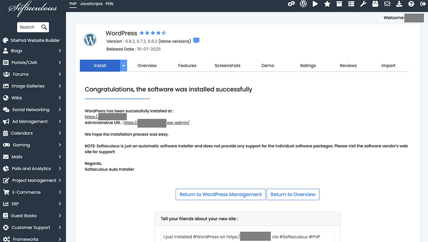This screenshot has height=242, width=428.
Task: Open the Demo tab
Action: point(268,66)
